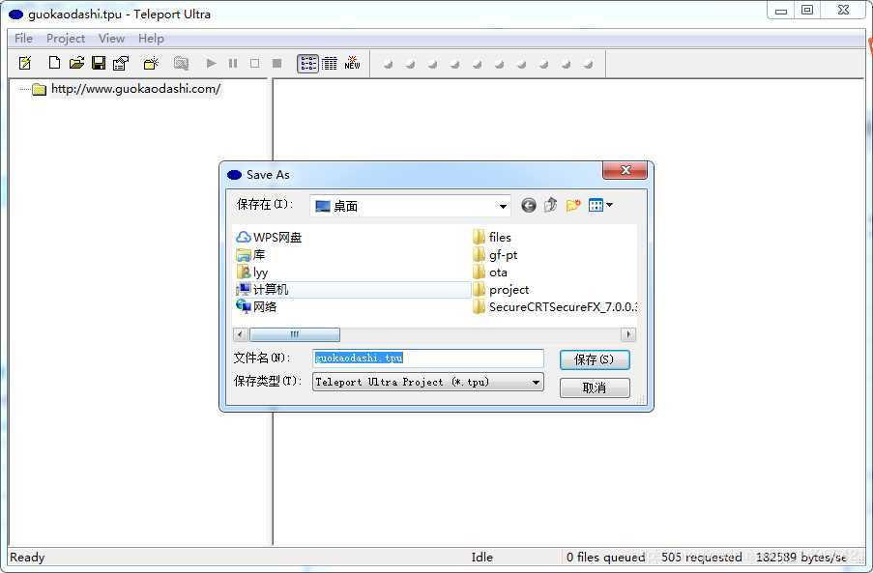This screenshot has height=573, width=873.
Task: Select WPS网盘 in file list
Action: tap(269, 238)
